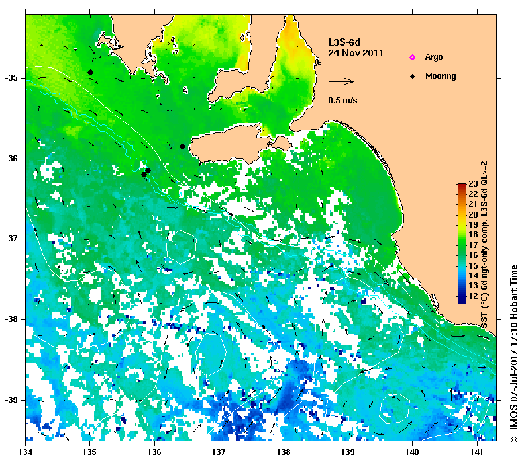Click longitude axis label 140

(412, 452)
